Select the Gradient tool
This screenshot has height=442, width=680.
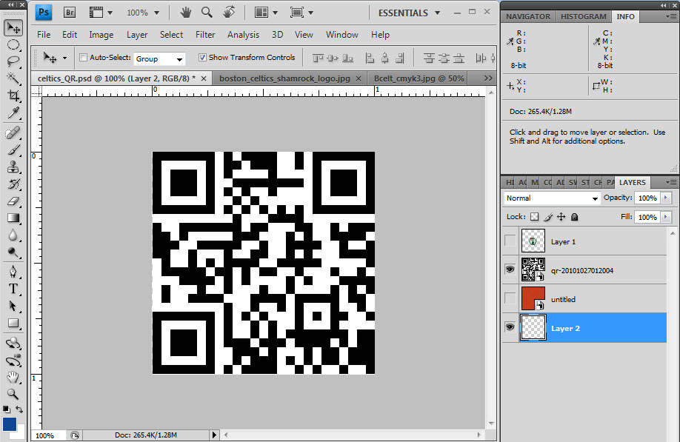(x=13, y=218)
